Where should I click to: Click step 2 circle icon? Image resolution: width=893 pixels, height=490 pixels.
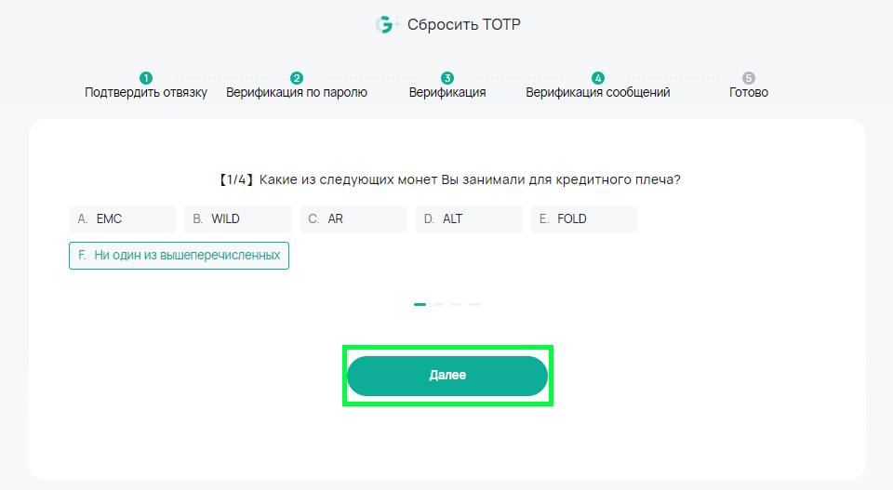[x=296, y=78]
